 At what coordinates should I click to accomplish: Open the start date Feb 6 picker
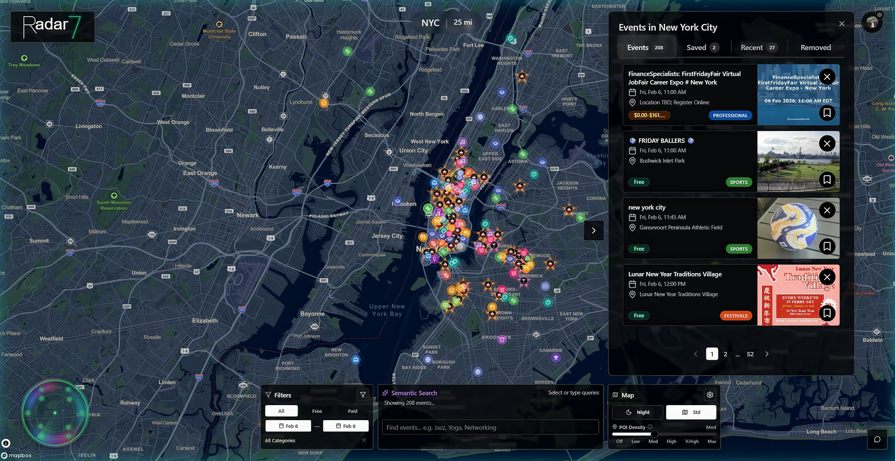288,426
